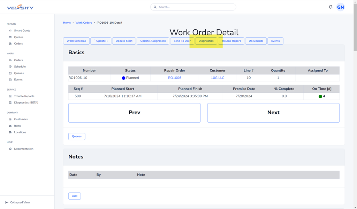Open the Work Schedule tab button
Screen dimensions: 357x209
coord(76,41)
